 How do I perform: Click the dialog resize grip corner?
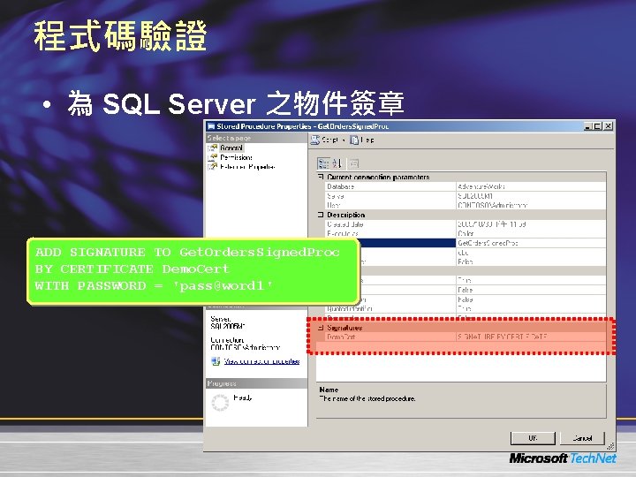coord(610,446)
